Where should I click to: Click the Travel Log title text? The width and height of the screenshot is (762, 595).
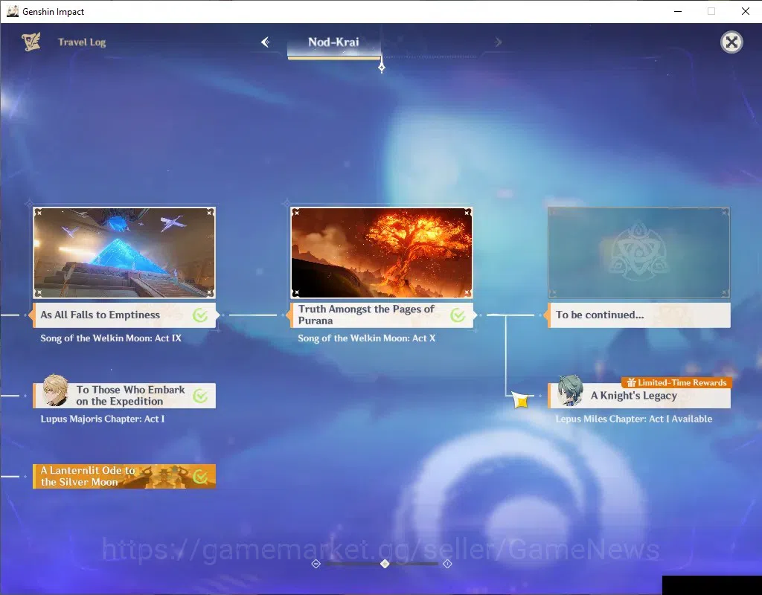tap(82, 42)
